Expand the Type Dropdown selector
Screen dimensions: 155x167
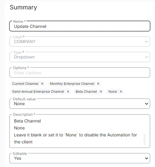[x=80, y=57]
